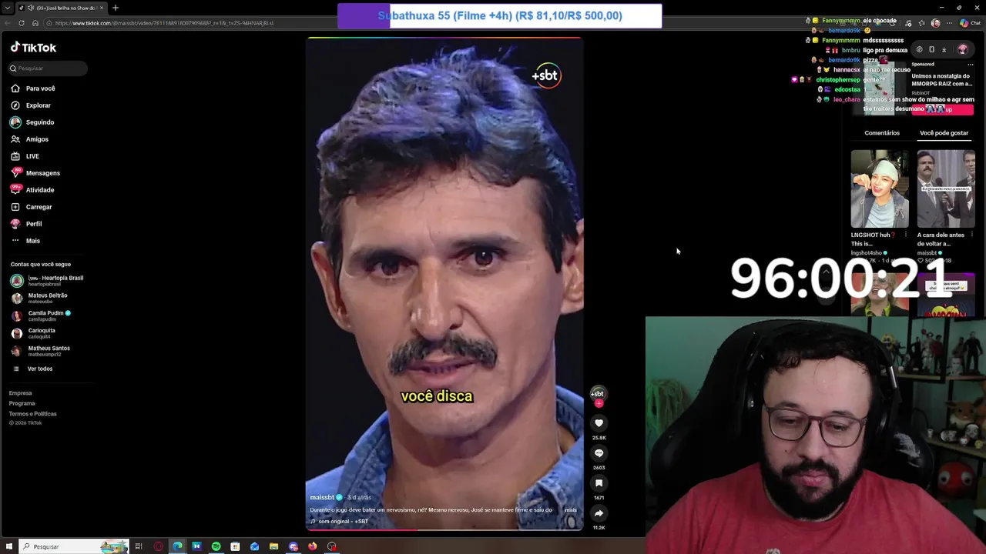Expand the Empresa footer section

point(21,393)
